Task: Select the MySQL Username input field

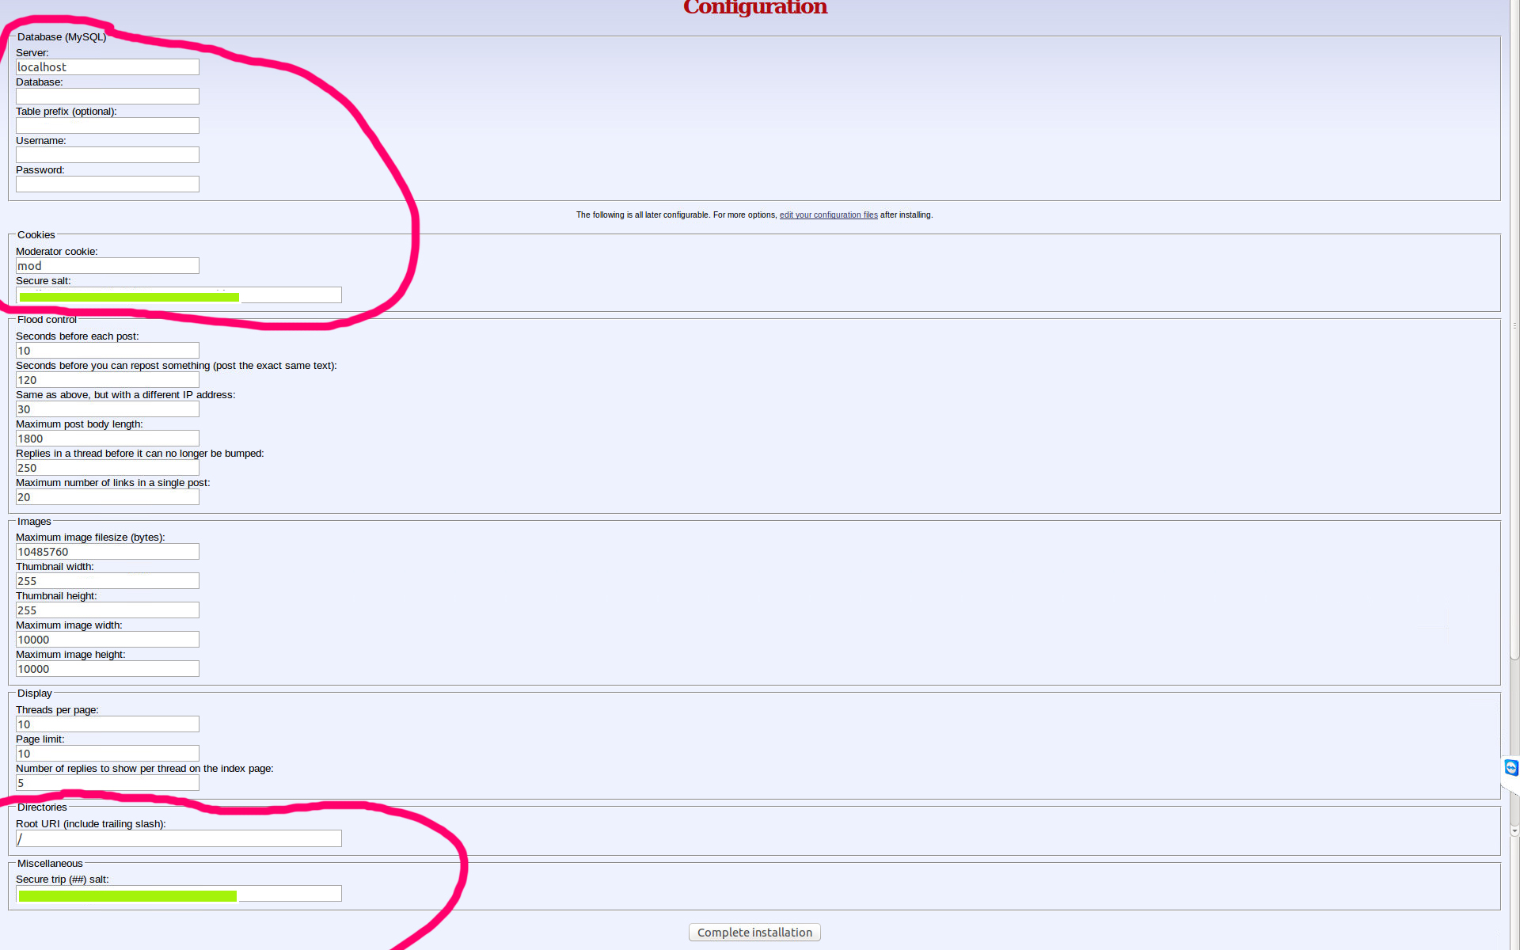Action: pos(108,155)
